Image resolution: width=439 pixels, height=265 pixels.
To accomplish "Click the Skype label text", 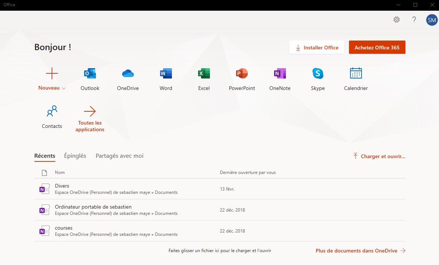I will coord(318,88).
